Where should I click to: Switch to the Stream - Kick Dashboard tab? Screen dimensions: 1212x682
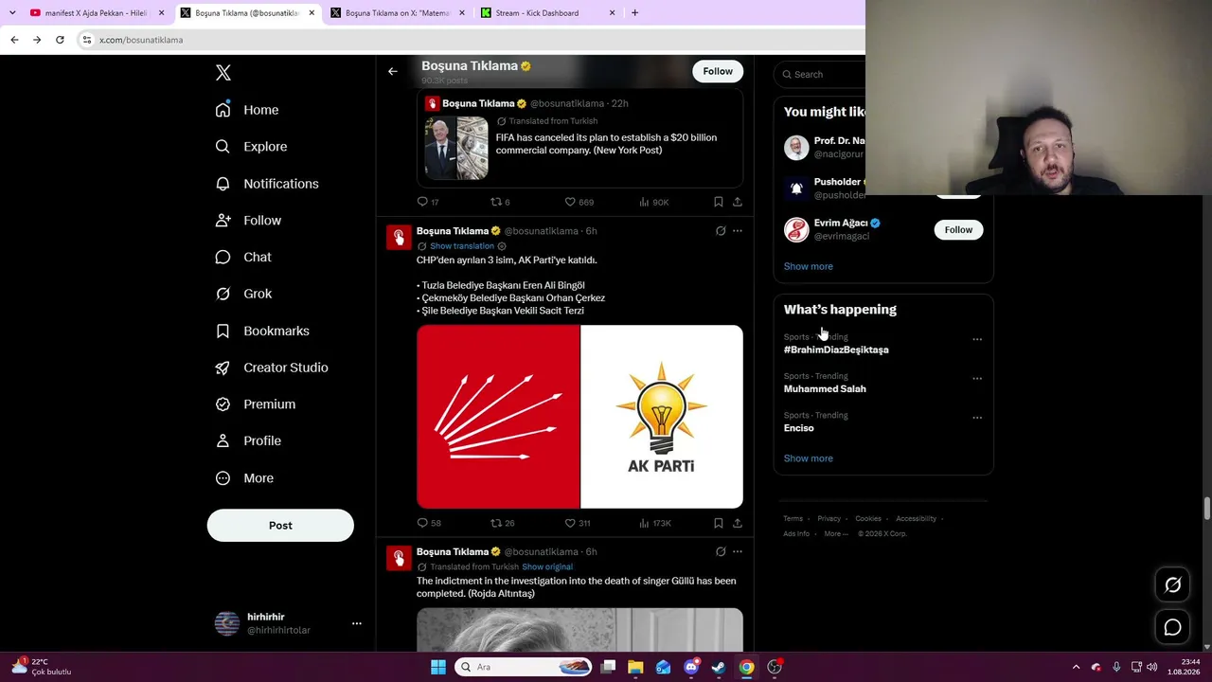548,13
